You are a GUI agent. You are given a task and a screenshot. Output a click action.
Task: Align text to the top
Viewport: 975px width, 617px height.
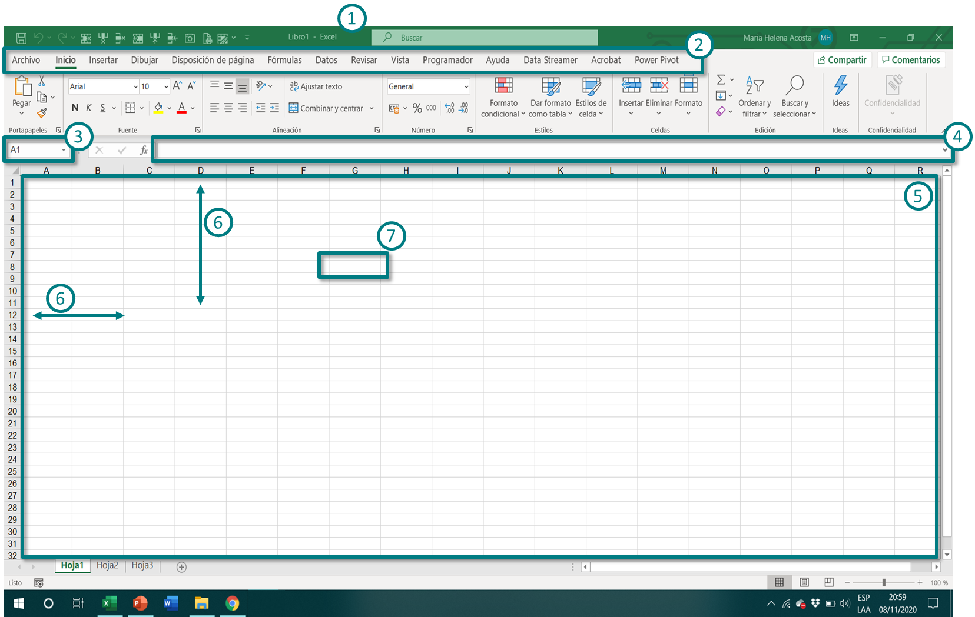tap(215, 86)
